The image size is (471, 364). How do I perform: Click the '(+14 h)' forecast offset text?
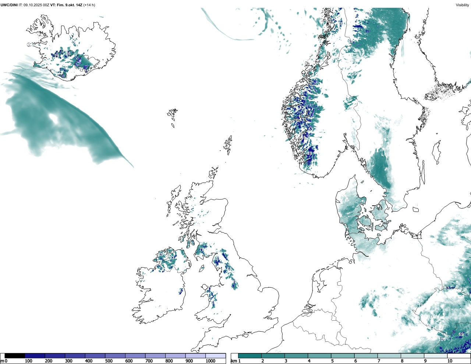point(89,5)
